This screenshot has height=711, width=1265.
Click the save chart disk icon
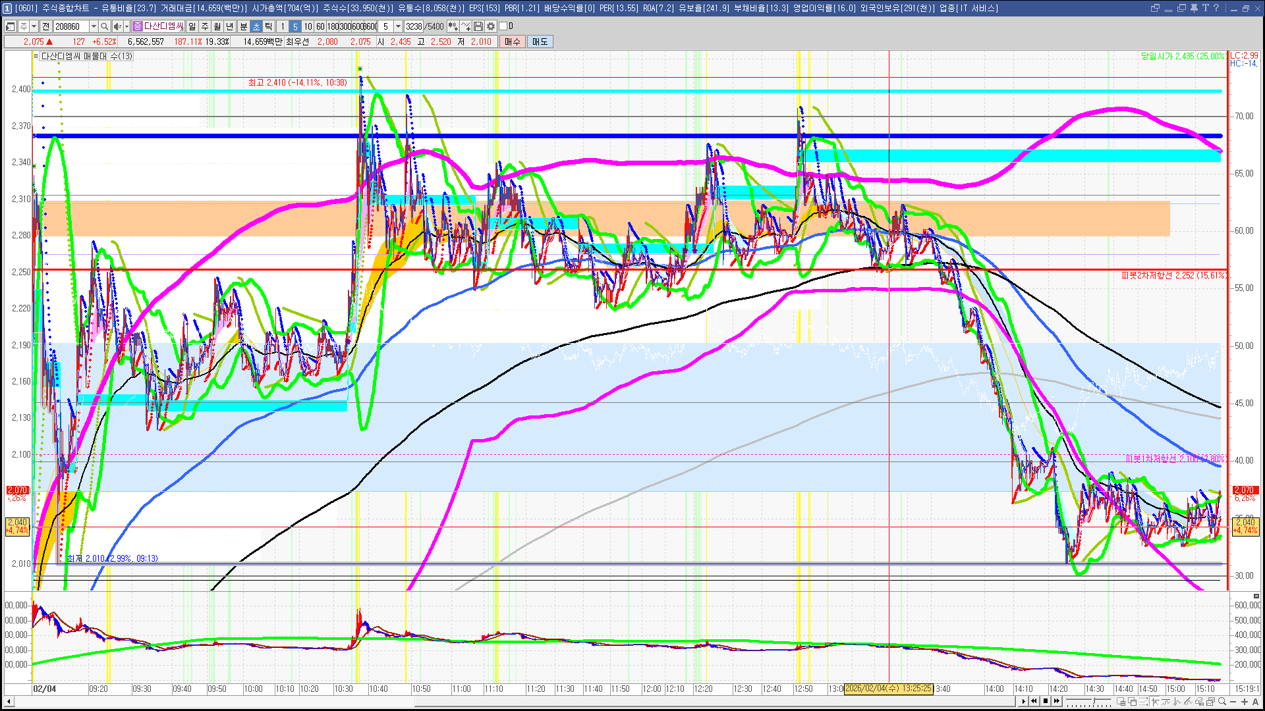coord(479,26)
